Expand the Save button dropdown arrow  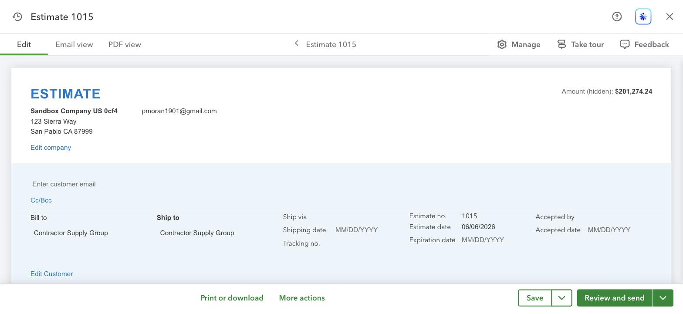coord(562,298)
